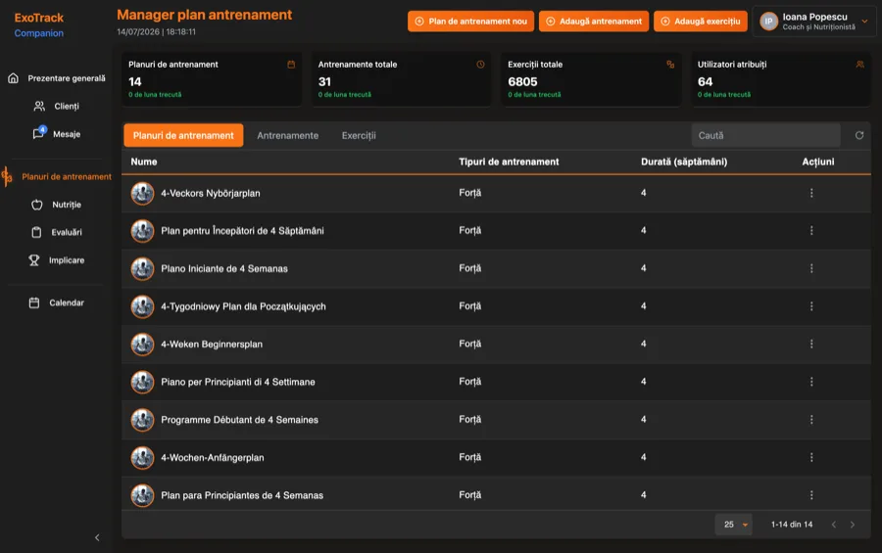This screenshot has width=882, height=553.
Task: Open the Calendar section
Action: (x=56, y=302)
